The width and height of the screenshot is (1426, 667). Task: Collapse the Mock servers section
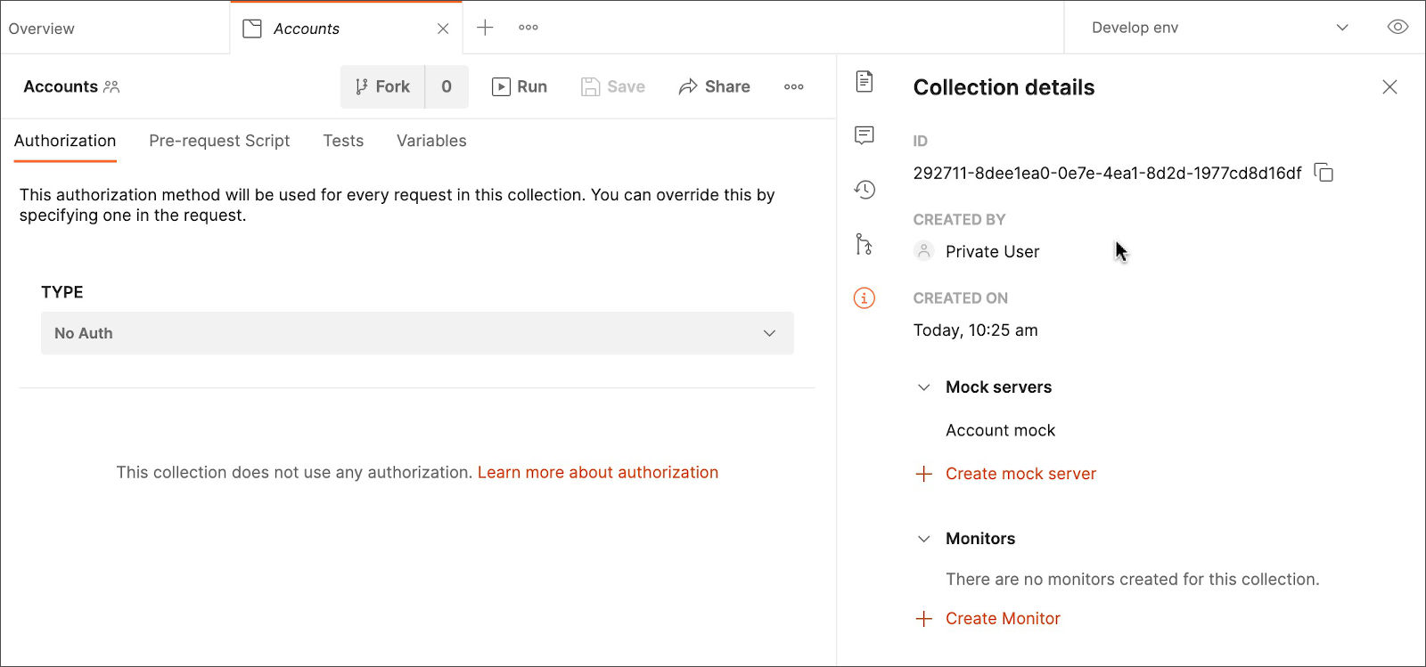coord(924,387)
